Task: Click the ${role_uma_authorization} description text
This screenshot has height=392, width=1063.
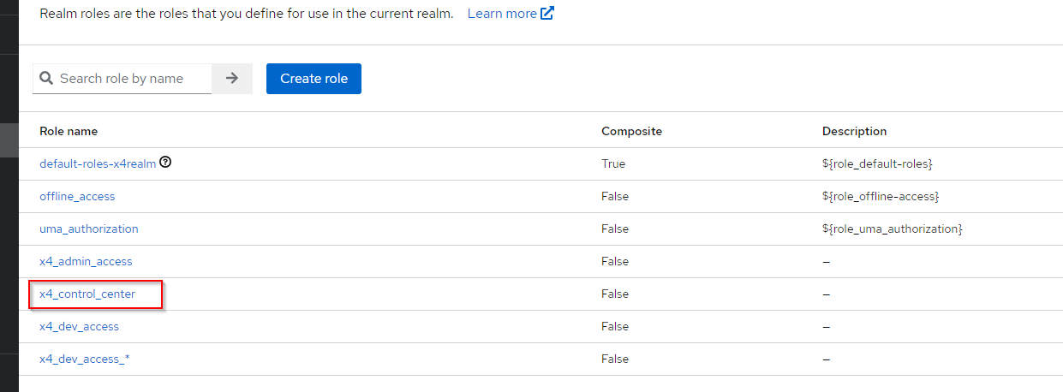Action: tap(892, 229)
